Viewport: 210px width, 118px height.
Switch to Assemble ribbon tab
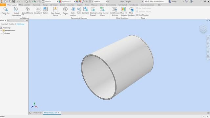(x=36, y=5)
